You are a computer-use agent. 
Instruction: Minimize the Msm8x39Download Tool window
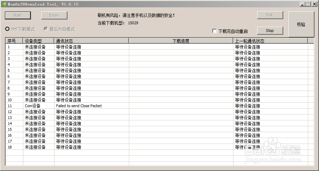(x=303, y=4)
